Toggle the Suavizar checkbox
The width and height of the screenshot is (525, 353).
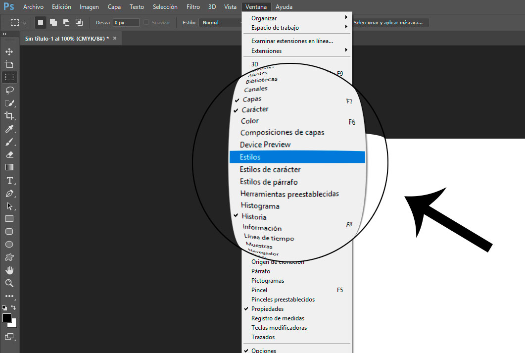pos(146,22)
